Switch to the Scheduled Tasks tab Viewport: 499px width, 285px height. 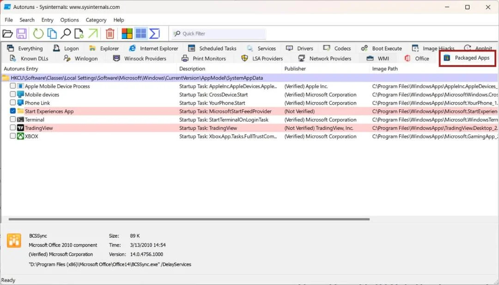tap(212, 48)
